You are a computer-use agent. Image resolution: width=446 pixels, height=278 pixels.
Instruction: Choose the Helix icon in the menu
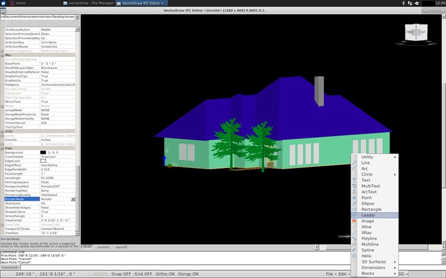click(354, 256)
